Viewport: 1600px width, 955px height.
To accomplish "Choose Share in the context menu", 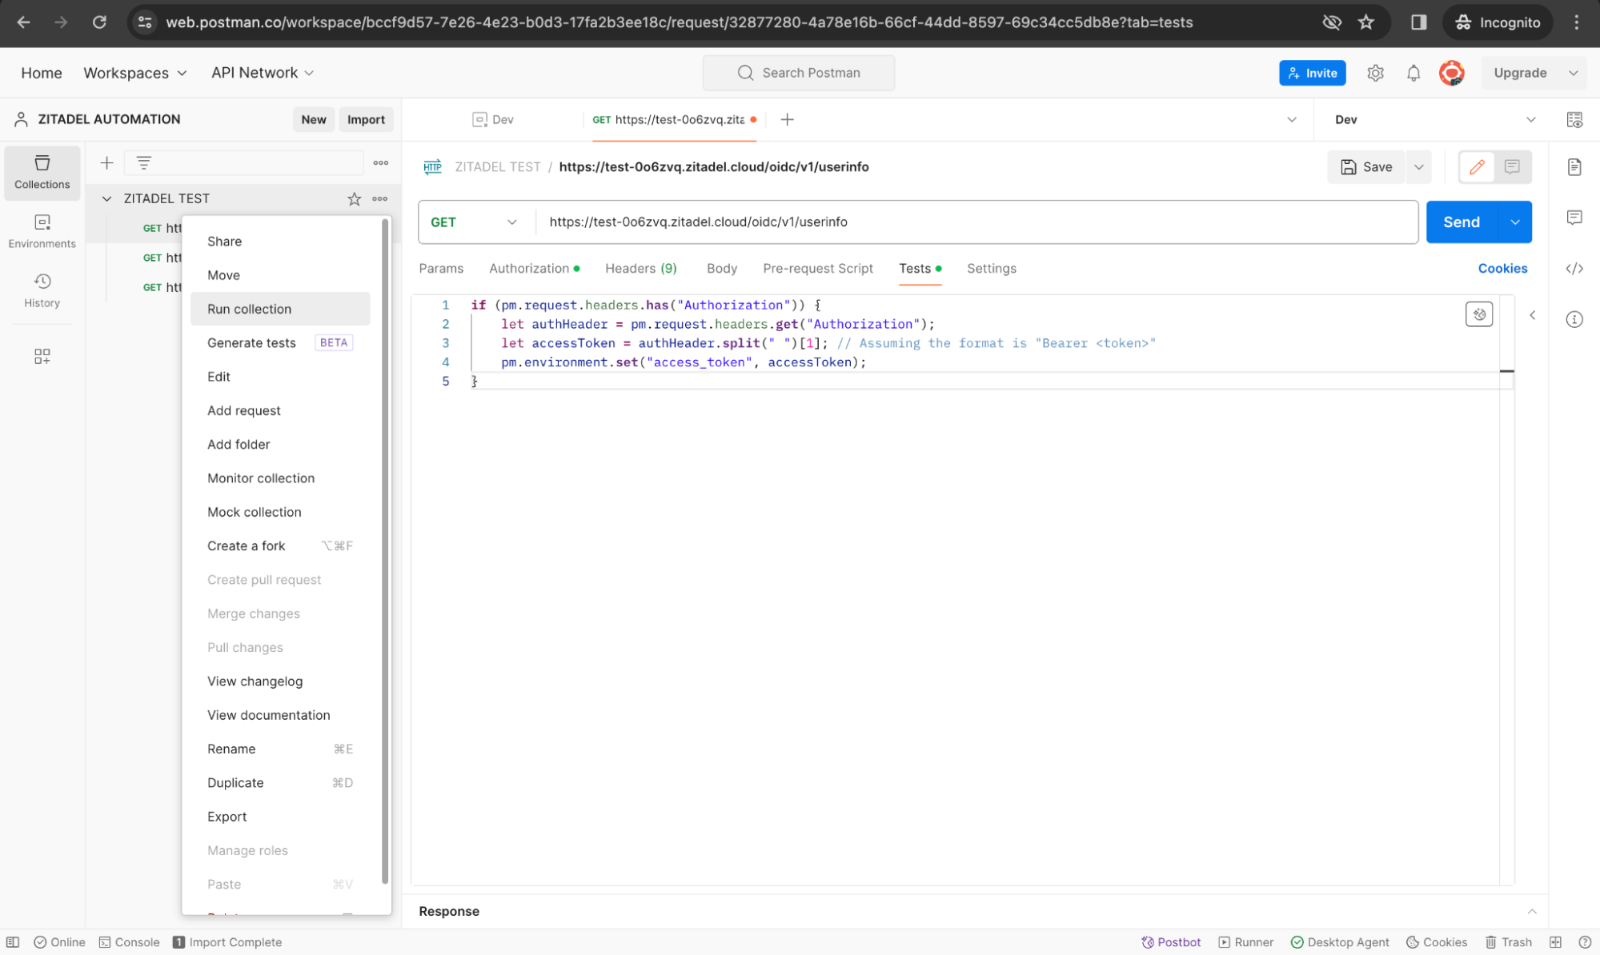I will [280, 242].
